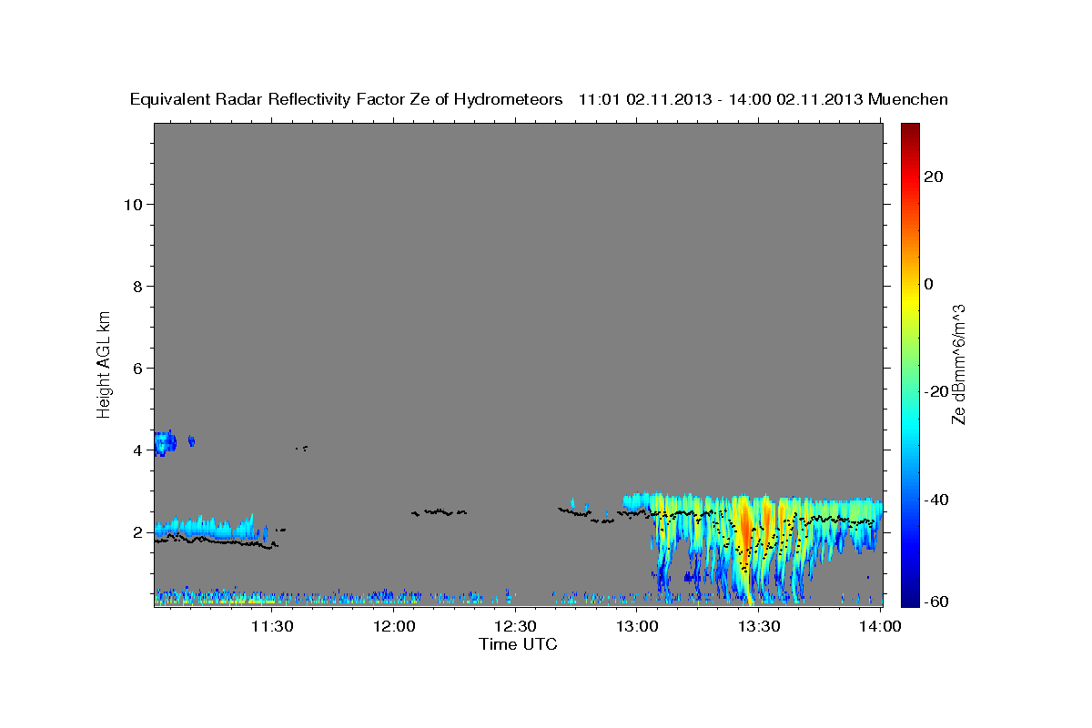
Task: Click the height axis label '10'
Action: pos(132,204)
